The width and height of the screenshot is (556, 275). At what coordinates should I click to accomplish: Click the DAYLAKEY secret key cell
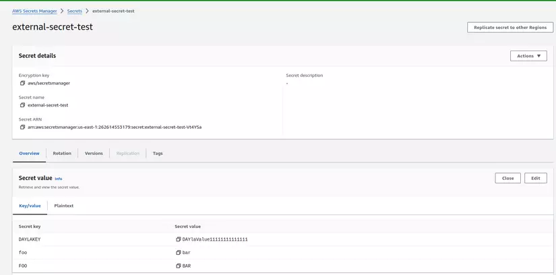pos(30,239)
